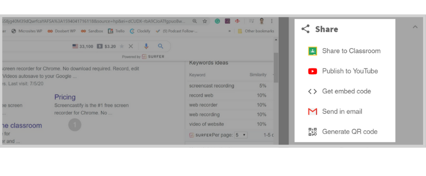Open the Chrome three-dot menu
Viewport: 426px width, 176px height.
(x=272, y=21)
